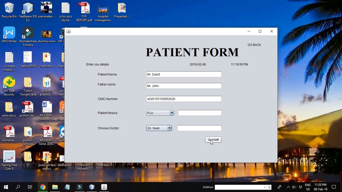Select the python practice folder
342x192 pixels.
coord(46,86)
